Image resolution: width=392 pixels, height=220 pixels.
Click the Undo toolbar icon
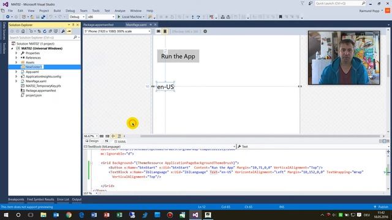point(51,17)
